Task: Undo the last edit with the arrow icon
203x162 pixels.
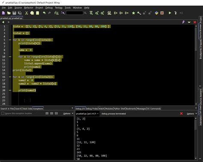Action: [x=44, y=13]
